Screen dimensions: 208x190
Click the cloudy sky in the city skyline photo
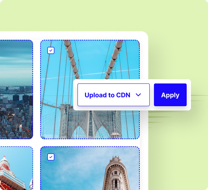[16, 60]
